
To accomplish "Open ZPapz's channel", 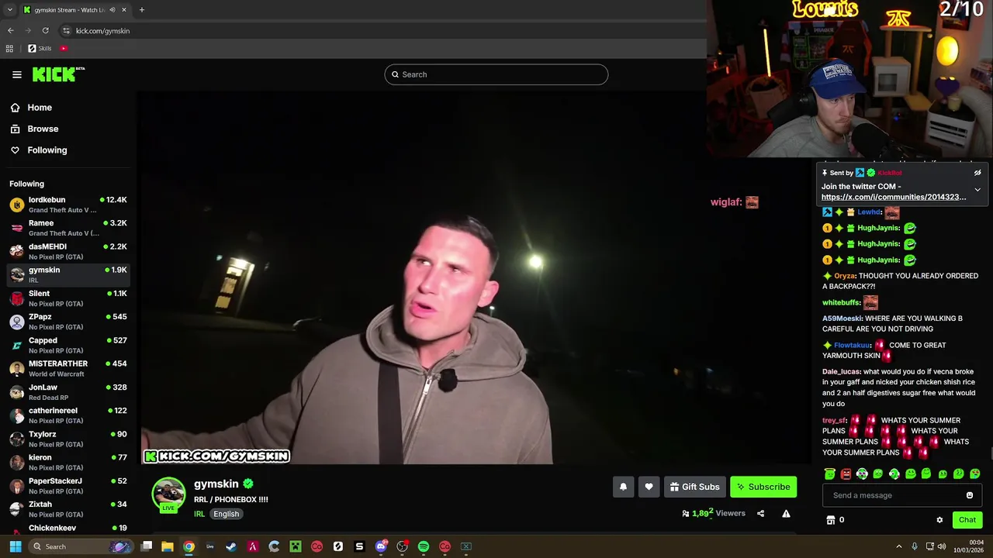I will coord(68,322).
